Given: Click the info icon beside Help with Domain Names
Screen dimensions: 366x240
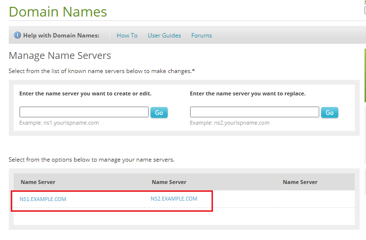Looking at the screenshot, I should (x=18, y=35).
